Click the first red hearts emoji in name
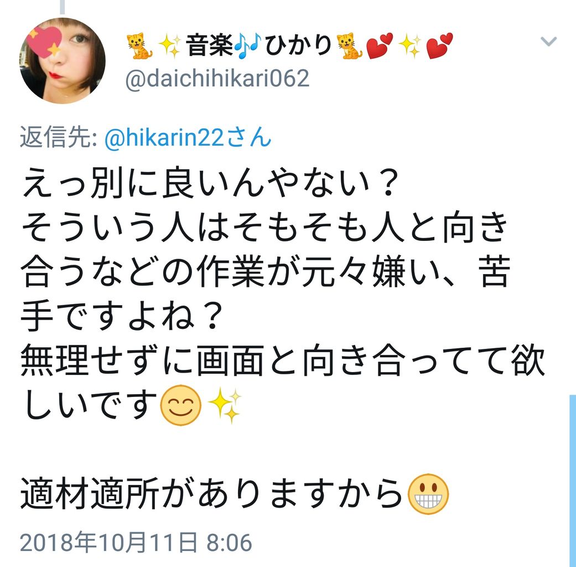Screen dimensions: 576x567 (x=380, y=46)
